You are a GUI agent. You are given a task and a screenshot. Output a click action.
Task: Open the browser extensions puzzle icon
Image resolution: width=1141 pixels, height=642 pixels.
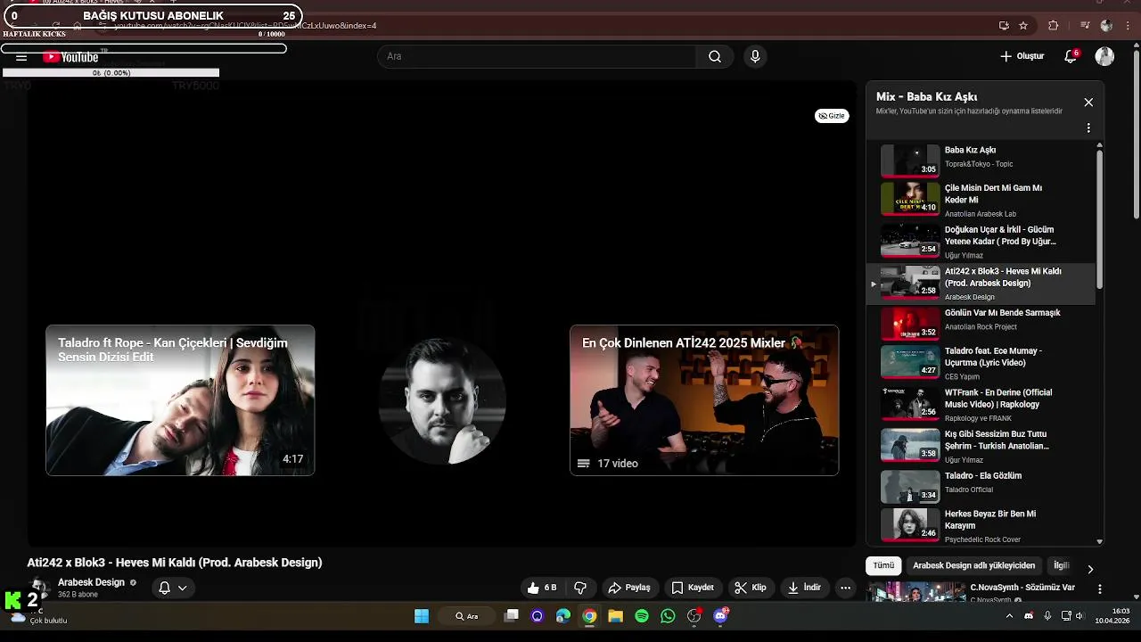[1054, 26]
